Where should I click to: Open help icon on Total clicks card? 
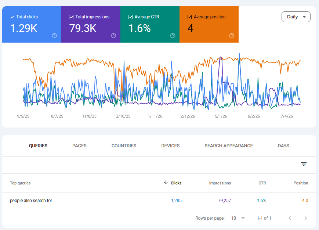pos(54,36)
